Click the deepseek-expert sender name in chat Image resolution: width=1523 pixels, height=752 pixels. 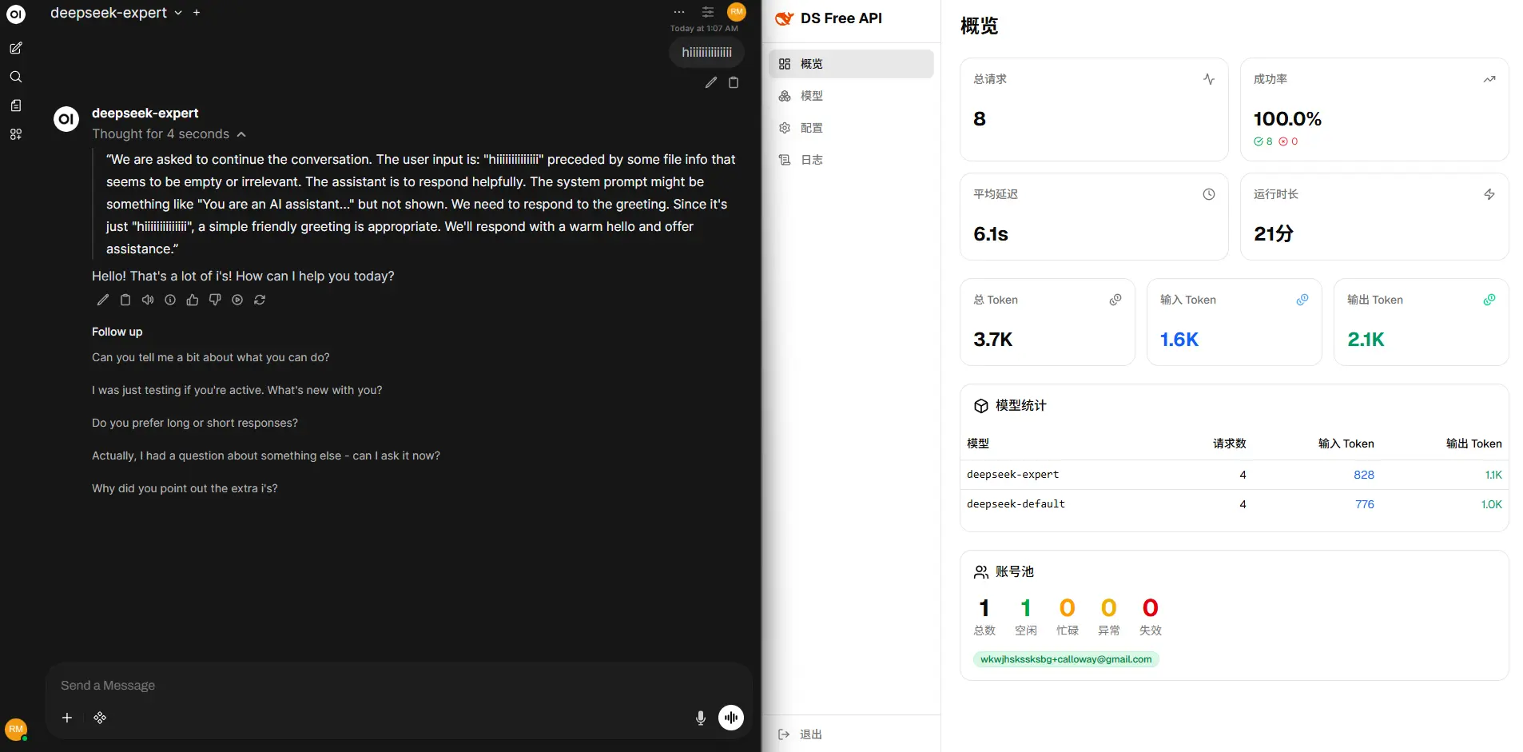tap(145, 113)
